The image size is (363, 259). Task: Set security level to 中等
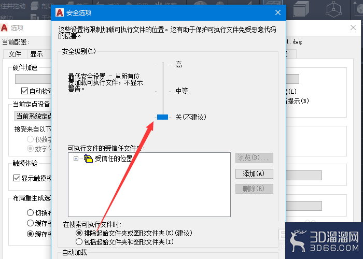click(x=181, y=91)
